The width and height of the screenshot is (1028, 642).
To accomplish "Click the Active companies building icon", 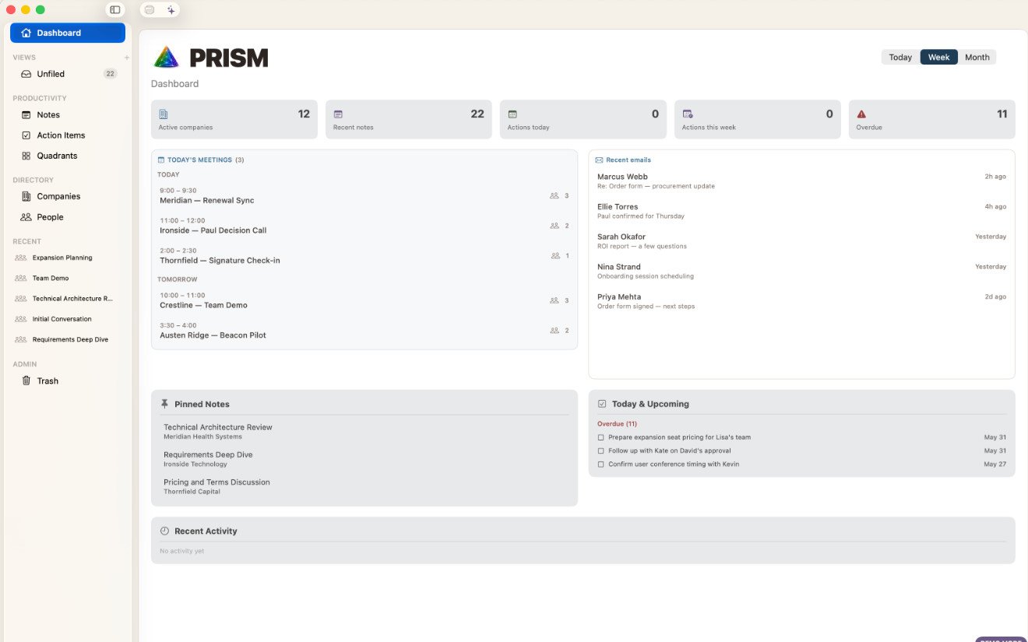I will click(x=164, y=114).
